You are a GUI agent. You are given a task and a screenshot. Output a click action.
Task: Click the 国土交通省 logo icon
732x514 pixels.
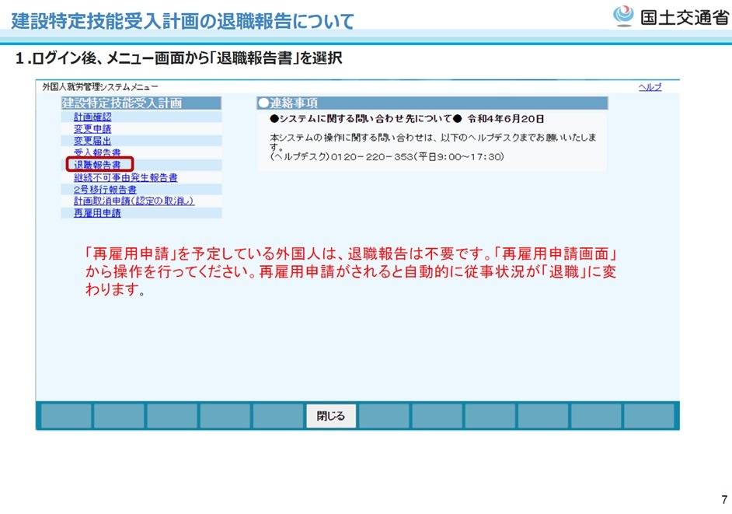pos(623,16)
